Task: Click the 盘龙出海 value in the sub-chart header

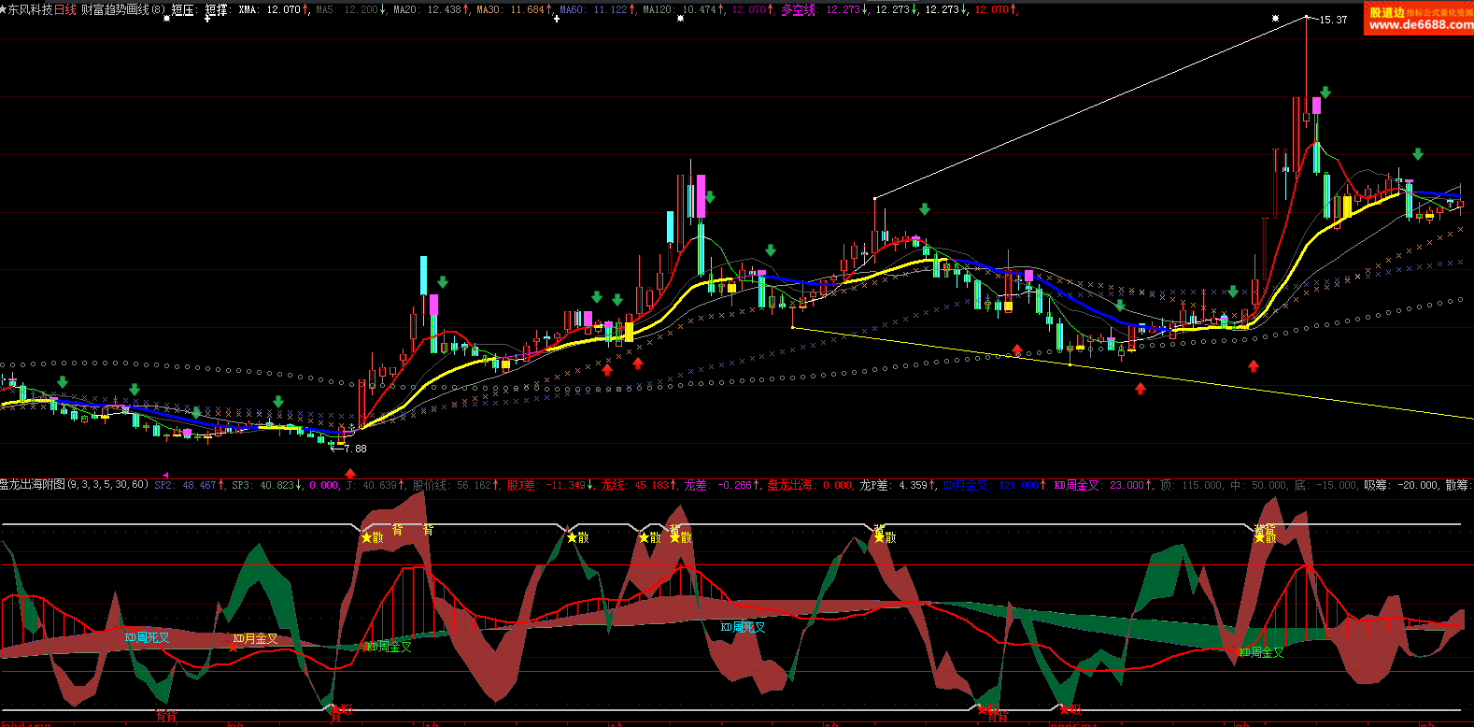Action: tap(810, 485)
